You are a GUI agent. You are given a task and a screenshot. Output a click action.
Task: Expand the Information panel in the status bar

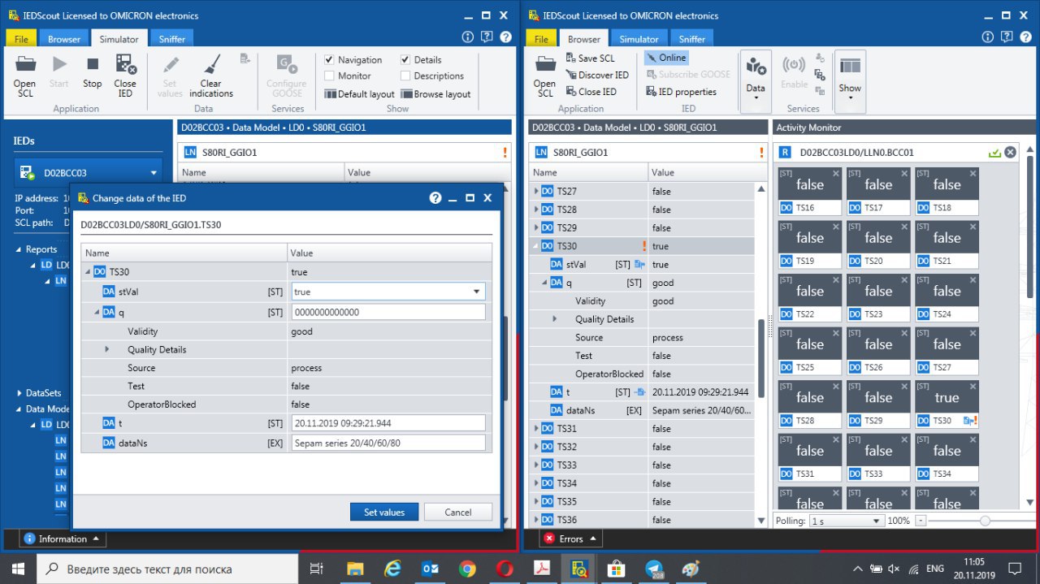click(x=96, y=539)
